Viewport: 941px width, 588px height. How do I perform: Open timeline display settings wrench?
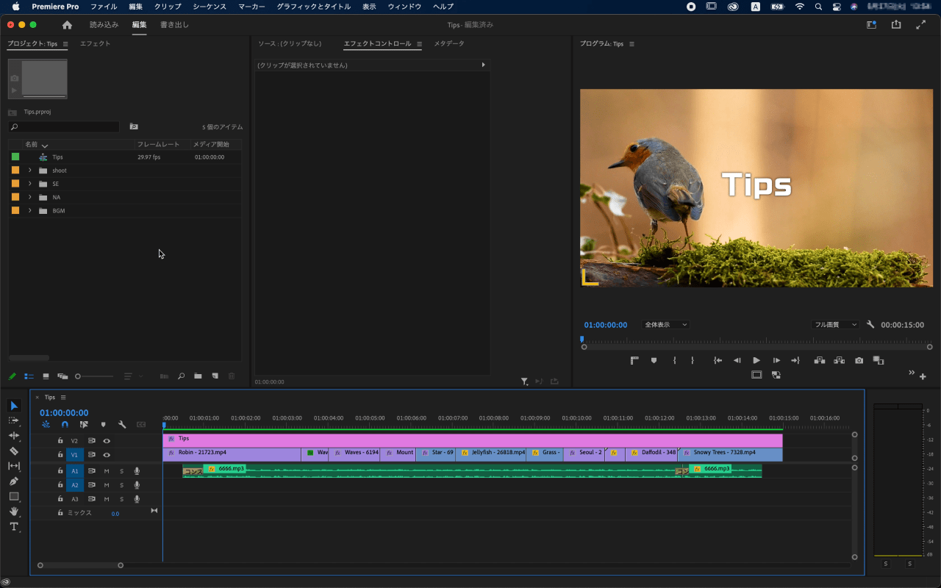pyautogui.click(x=122, y=425)
